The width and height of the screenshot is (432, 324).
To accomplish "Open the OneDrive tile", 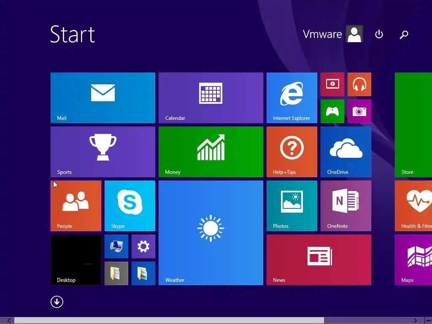I will [346, 152].
